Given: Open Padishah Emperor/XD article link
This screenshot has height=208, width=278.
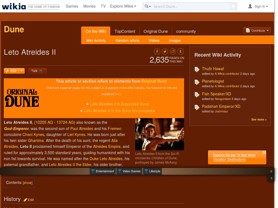Looking at the screenshot, I should pos(221,106).
